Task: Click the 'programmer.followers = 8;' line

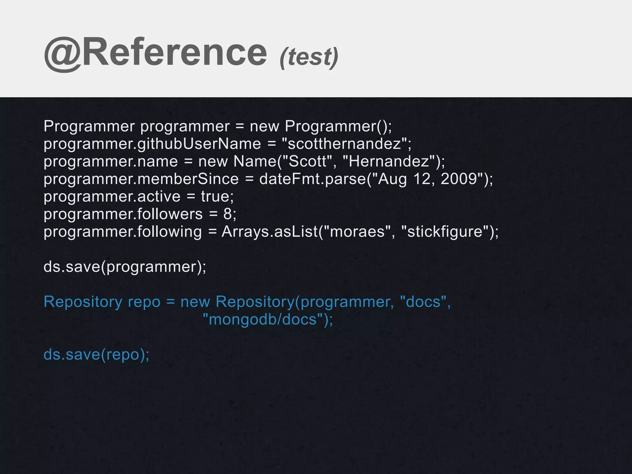Action: pyautogui.click(x=140, y=214)
